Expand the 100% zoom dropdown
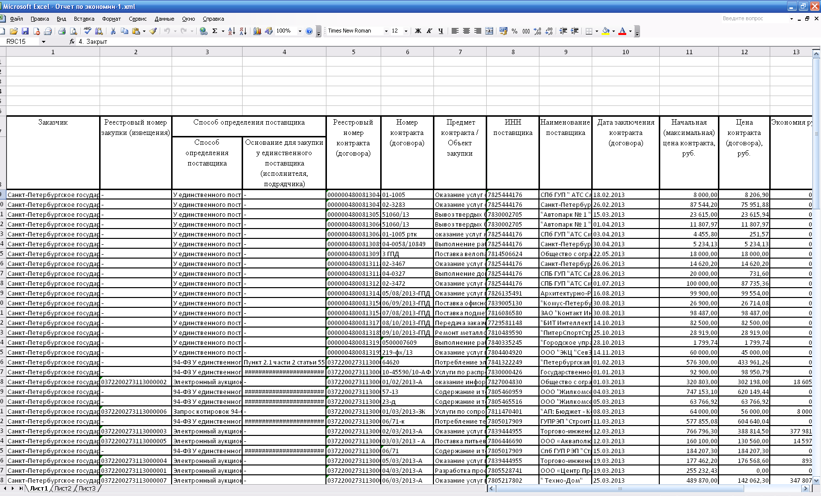Viewport: 821px width, 496px height. click(300, 31)
